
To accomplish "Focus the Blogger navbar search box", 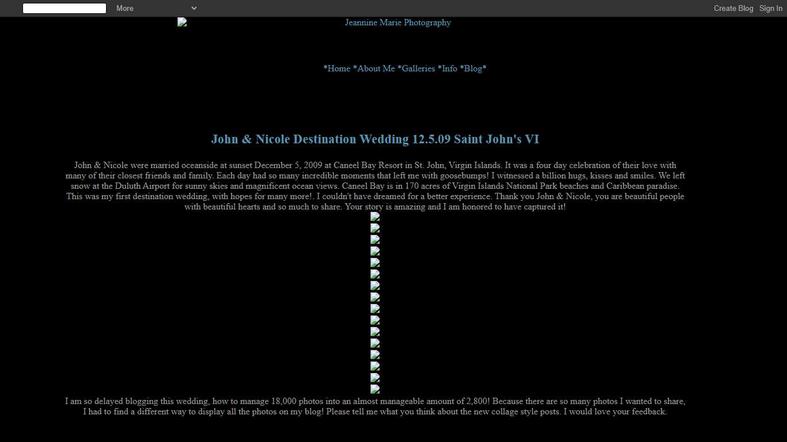I will click(65, 8).
